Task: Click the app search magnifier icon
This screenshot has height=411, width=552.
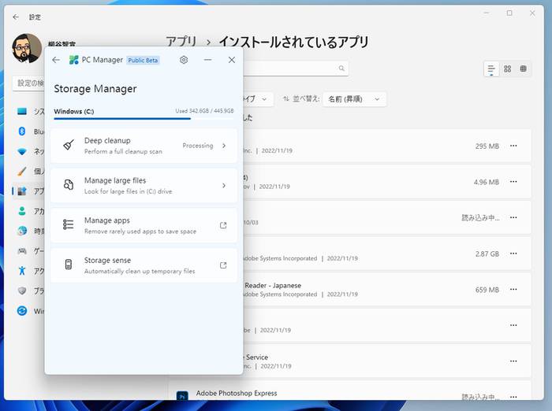Action: [341, 68]
